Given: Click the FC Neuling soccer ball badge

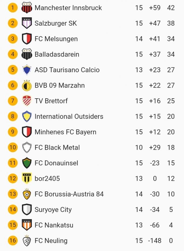Looking at the screenshot, I should (27, 241).
